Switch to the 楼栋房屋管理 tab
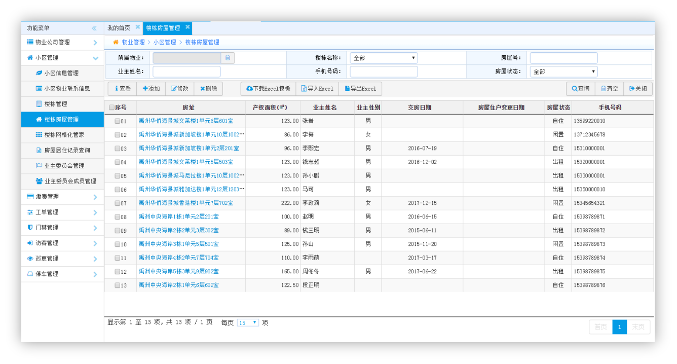Image resolution: width=677 pixels, height=364 pixels. 163,28
